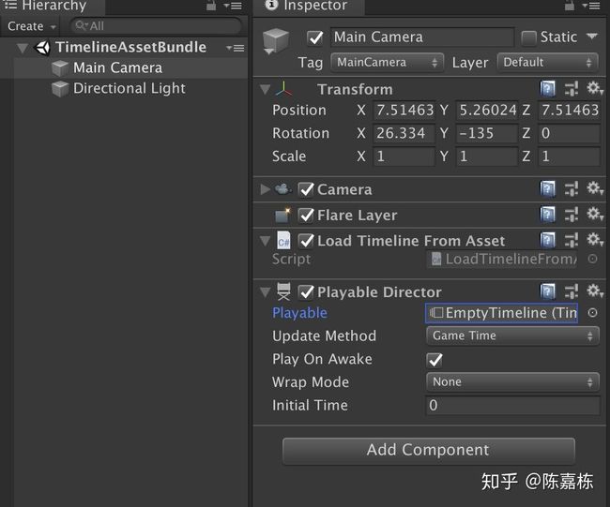
Task: Select TimelineAssetBundle scene row
Action: point(124,48)
